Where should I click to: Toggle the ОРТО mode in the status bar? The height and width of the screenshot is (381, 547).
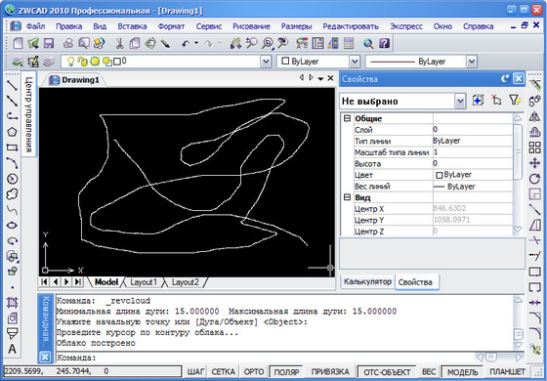click(254, 372)
